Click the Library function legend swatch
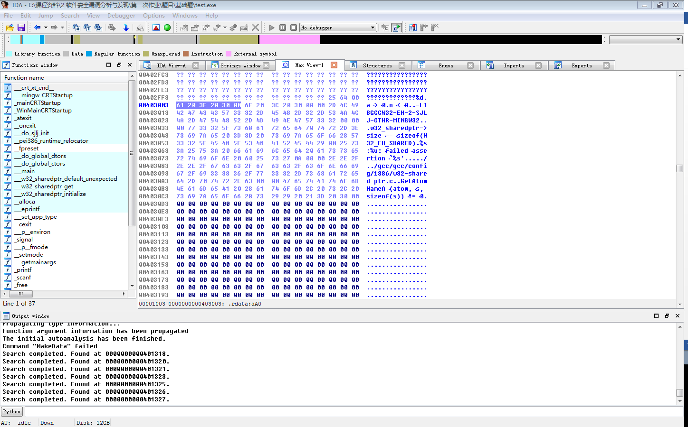Image resolution: width=688 pixels, height=427 pixels. pyautogui.click(x=9, y=54)
